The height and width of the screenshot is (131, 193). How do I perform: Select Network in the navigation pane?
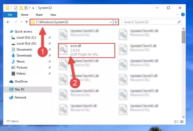tap(18, 97)
